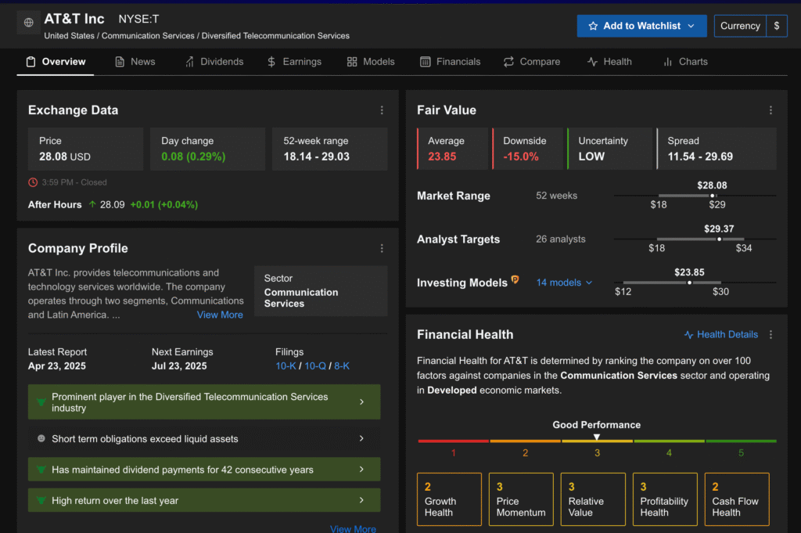
Task: Open the 10-Q filing link
Action: click(315, 366)
